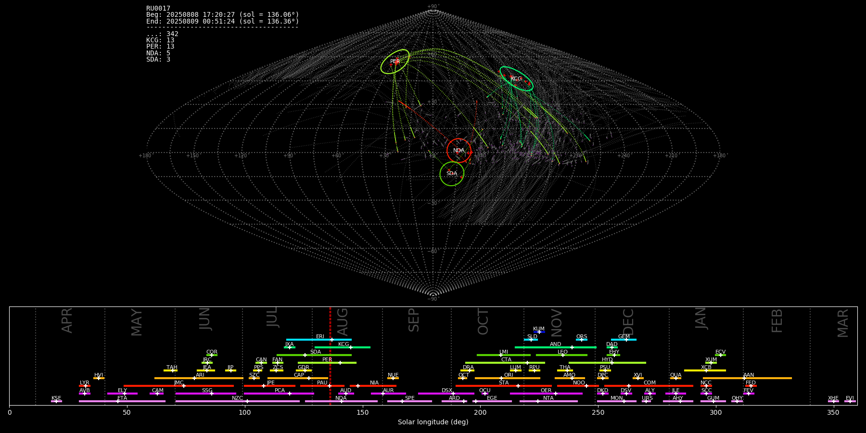The height and width of the screenshot is (433, 866).
Task: Click the 200 tick on solar longitude axis
Action: click(x=480, y=412)
